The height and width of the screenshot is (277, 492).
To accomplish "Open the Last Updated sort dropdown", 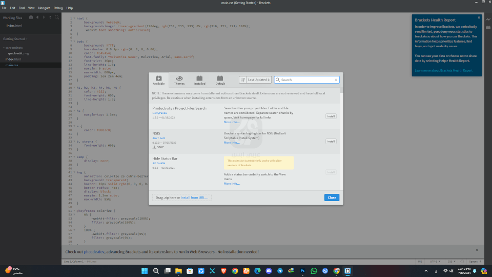I will click(259, 80).
